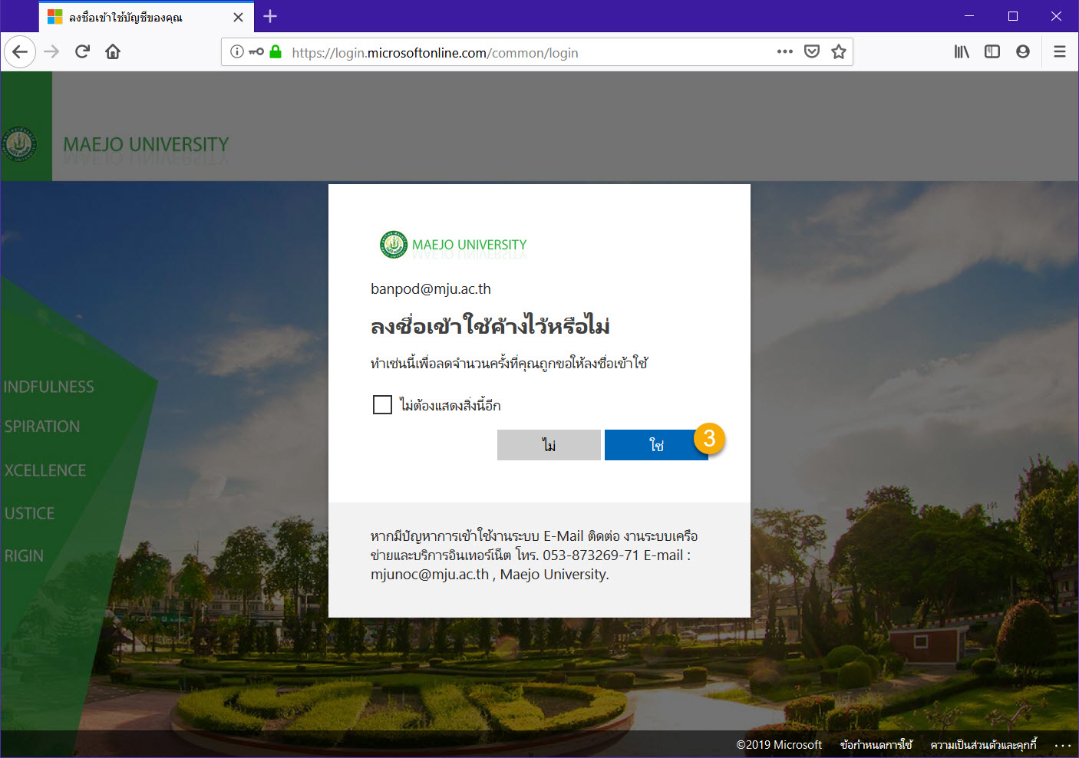
Task: Save page to Pocket icon
Action: point(811,52)
